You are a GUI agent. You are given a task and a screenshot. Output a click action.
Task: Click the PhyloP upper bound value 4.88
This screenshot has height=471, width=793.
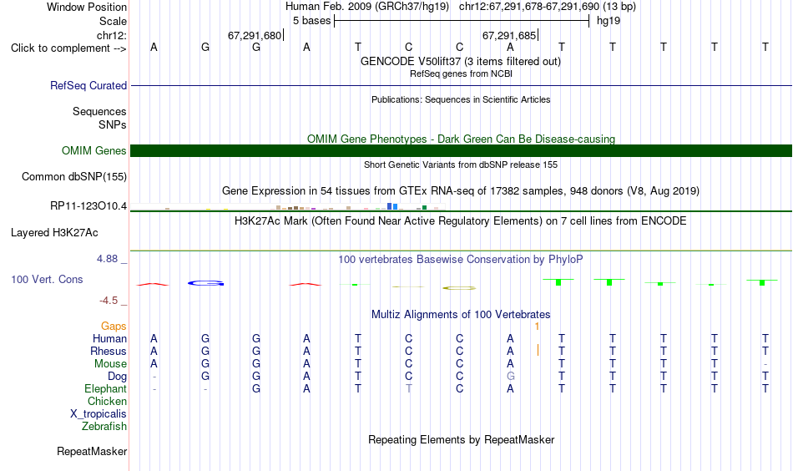[107, 259]
